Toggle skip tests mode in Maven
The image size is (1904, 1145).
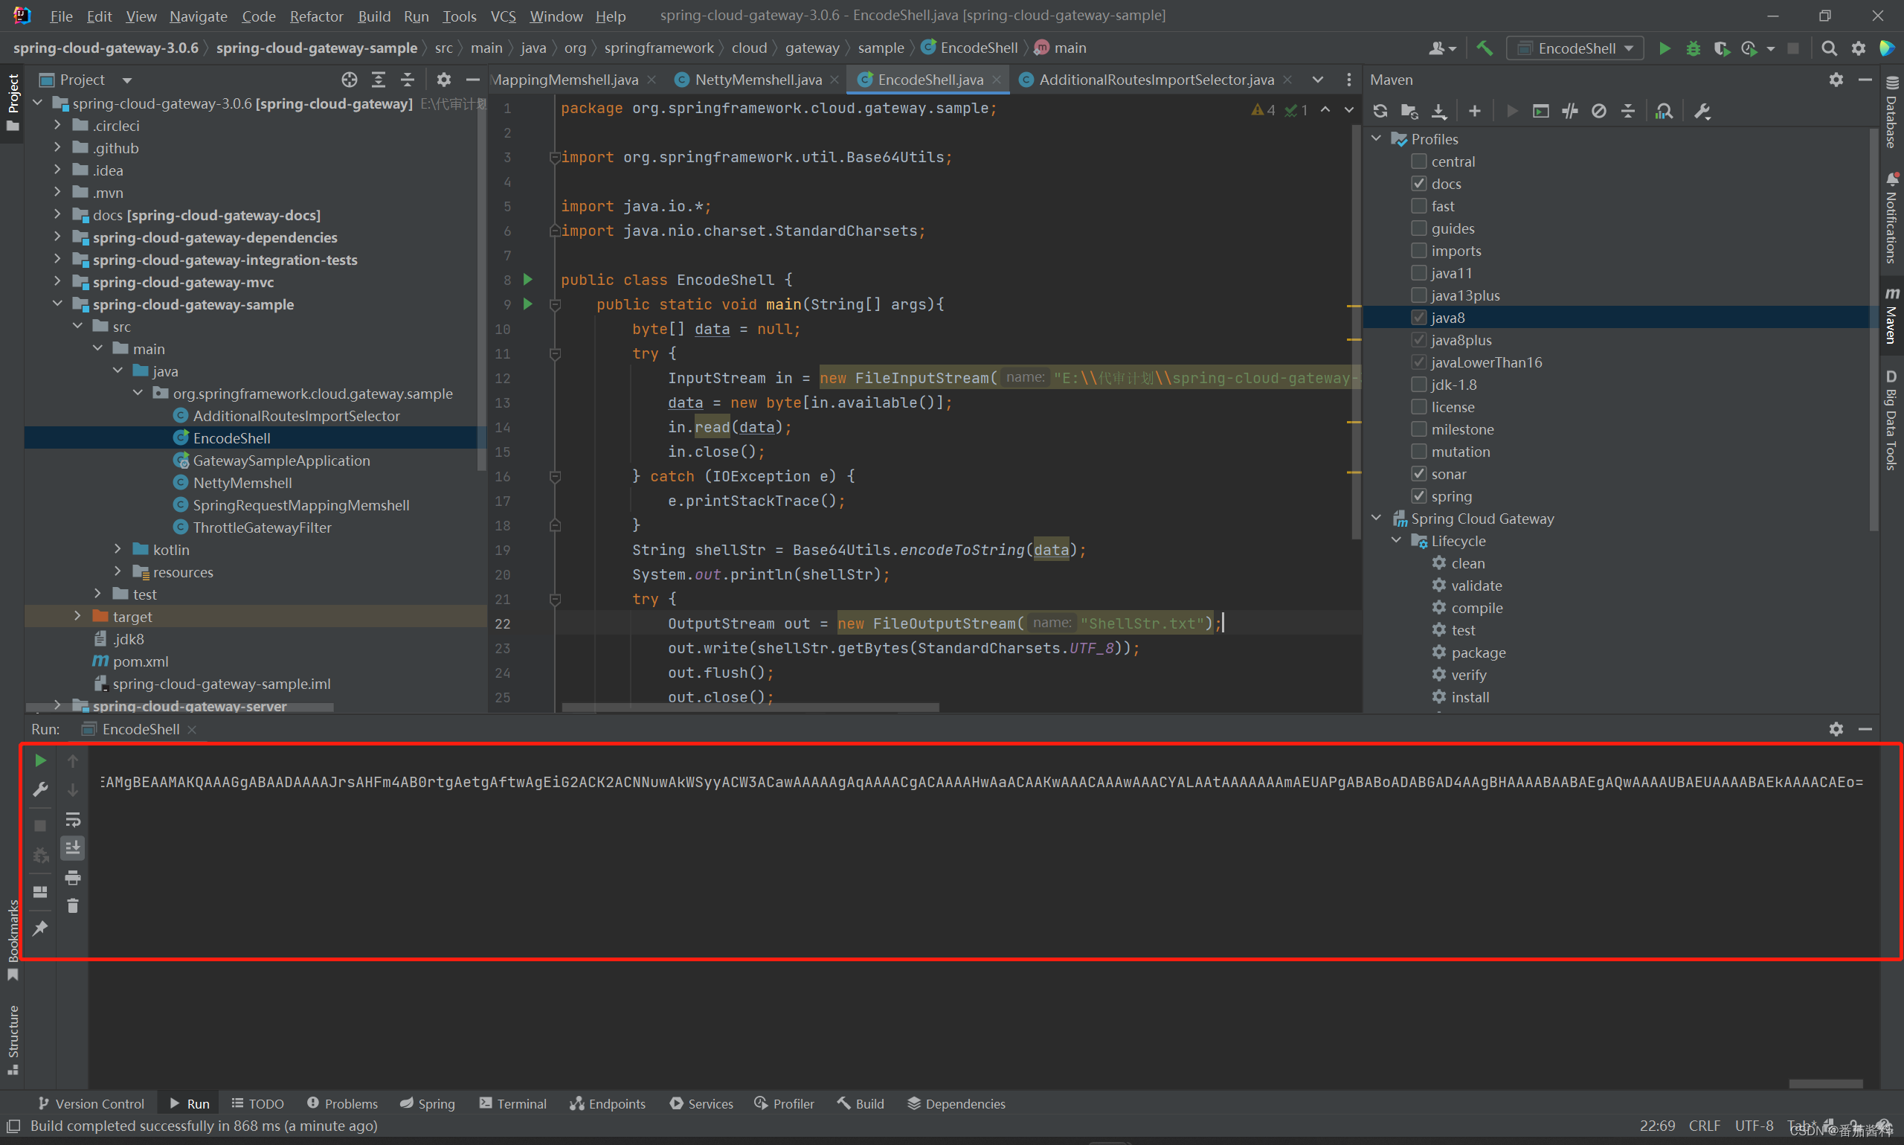tap(1599, 111)
